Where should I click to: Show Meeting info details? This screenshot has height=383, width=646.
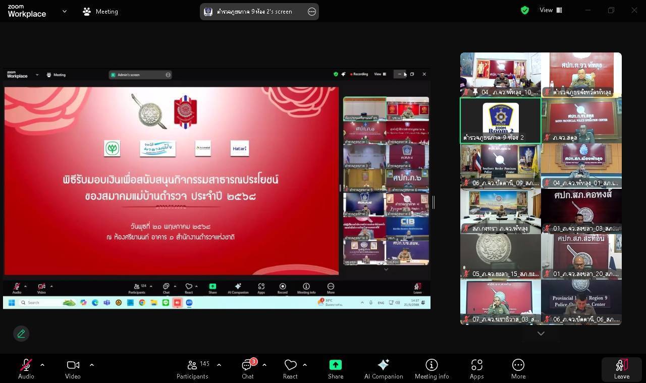(432, 368)
